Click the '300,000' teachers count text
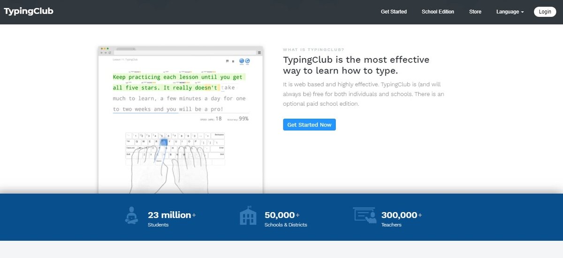The height and width of the screenshot is (258, 563). (399, 215)
